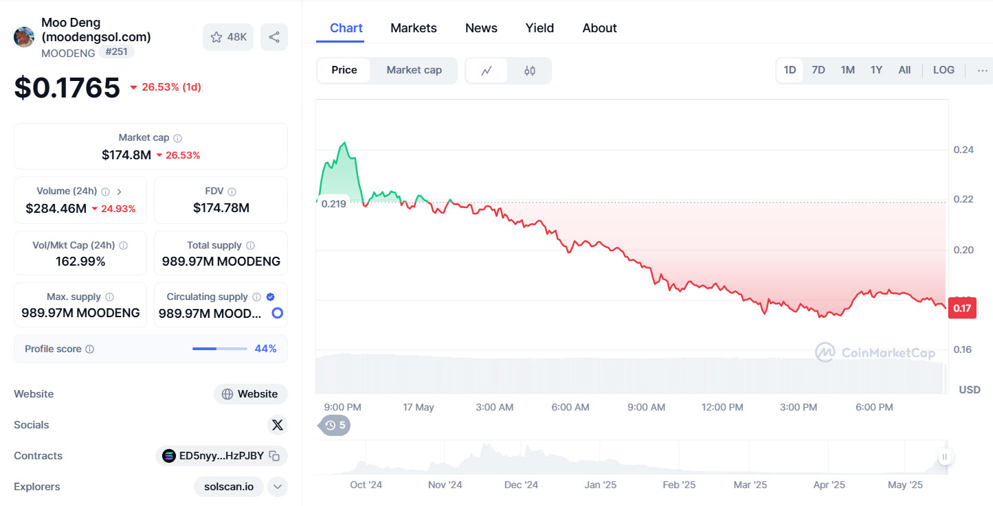The image size is (993, 506).
Task: Expand Volume (24h) details arrow
Action: (x=119, y=192)
